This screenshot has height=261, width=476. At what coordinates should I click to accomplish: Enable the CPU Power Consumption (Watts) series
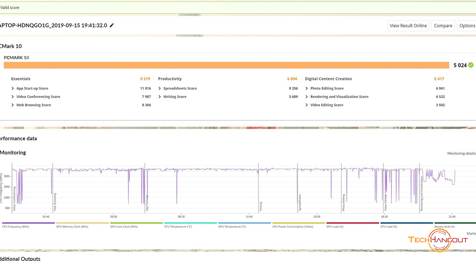299,225
